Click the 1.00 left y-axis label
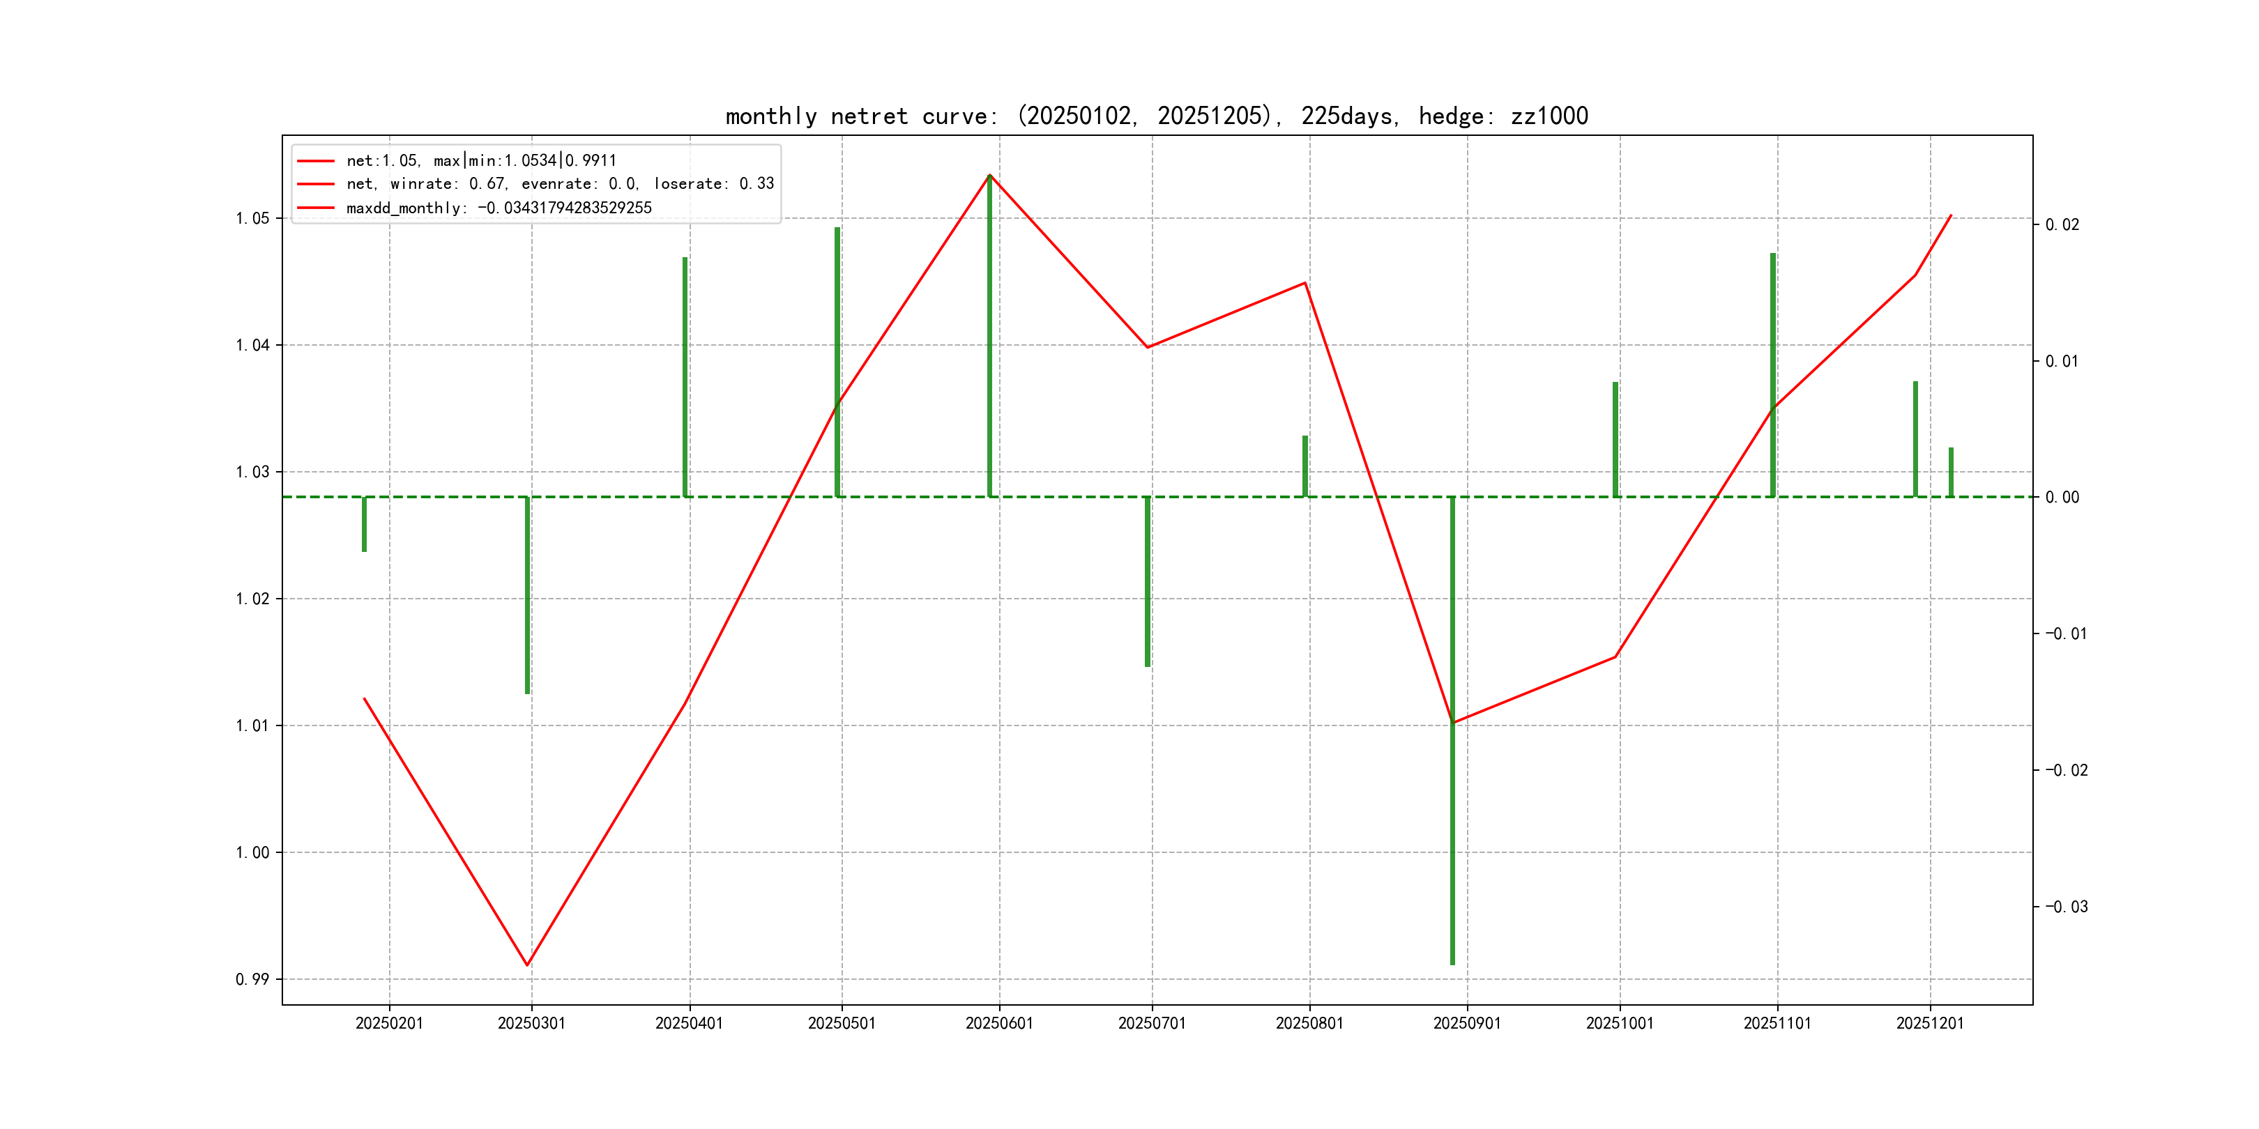 tap(252, 852)
